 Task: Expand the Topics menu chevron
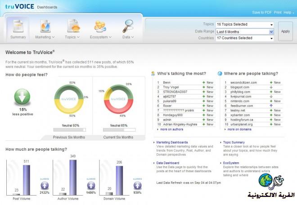tap(78, 37)
